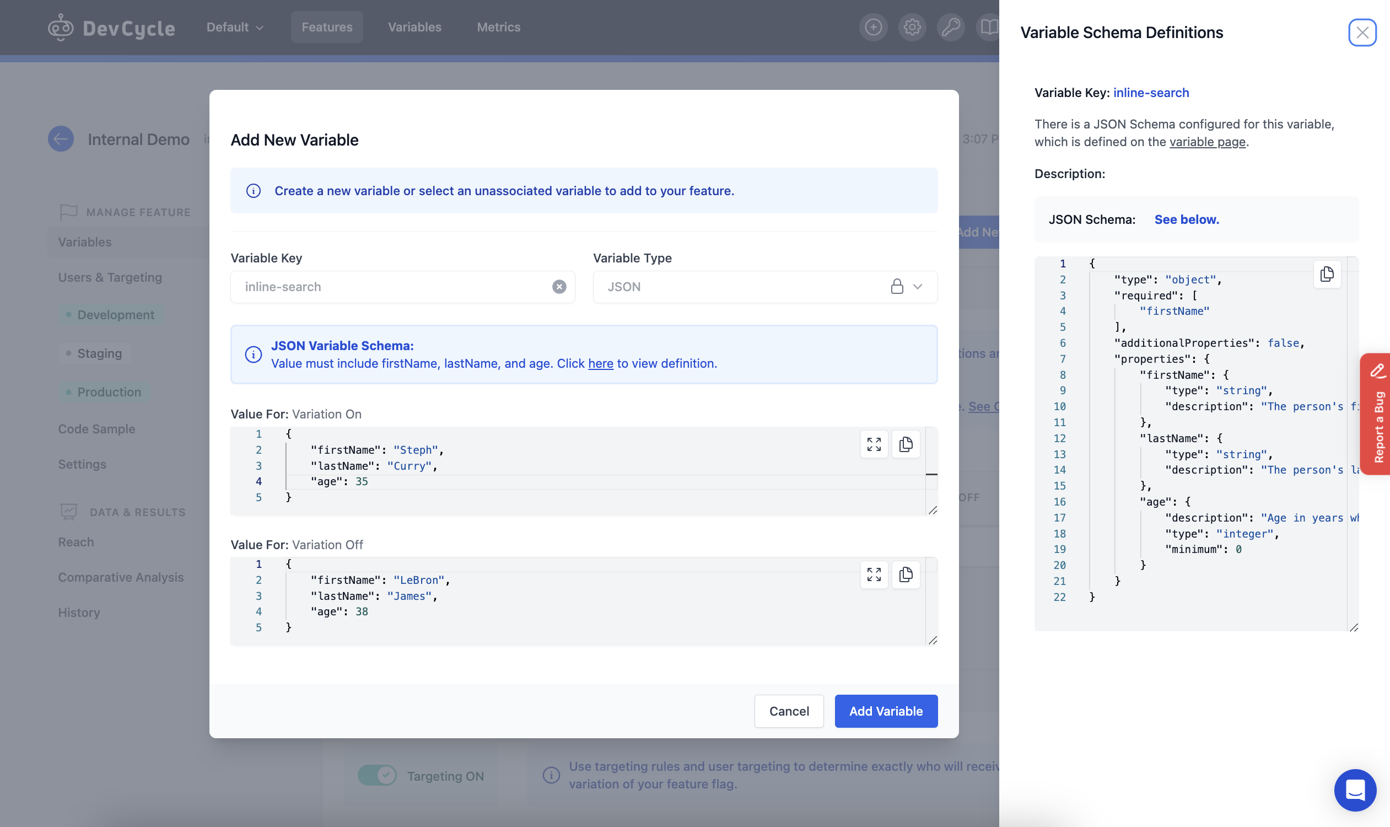Viewport: 1390px width, 827px height.
Task: Click the clear button on inline-search field
Action: [x=559, y=287]
